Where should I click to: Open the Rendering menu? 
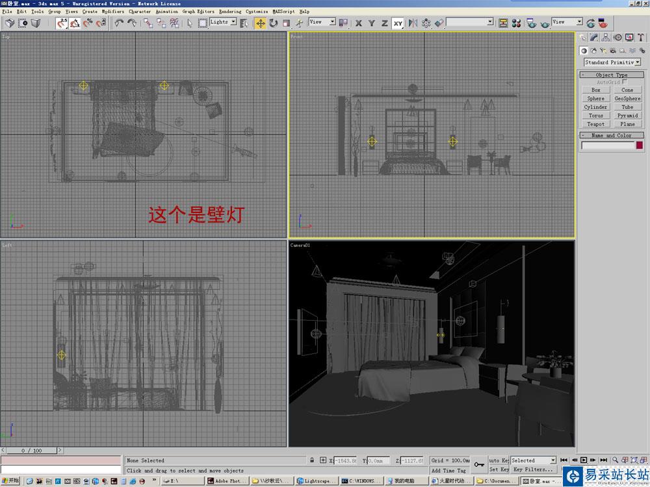point(229,11)
